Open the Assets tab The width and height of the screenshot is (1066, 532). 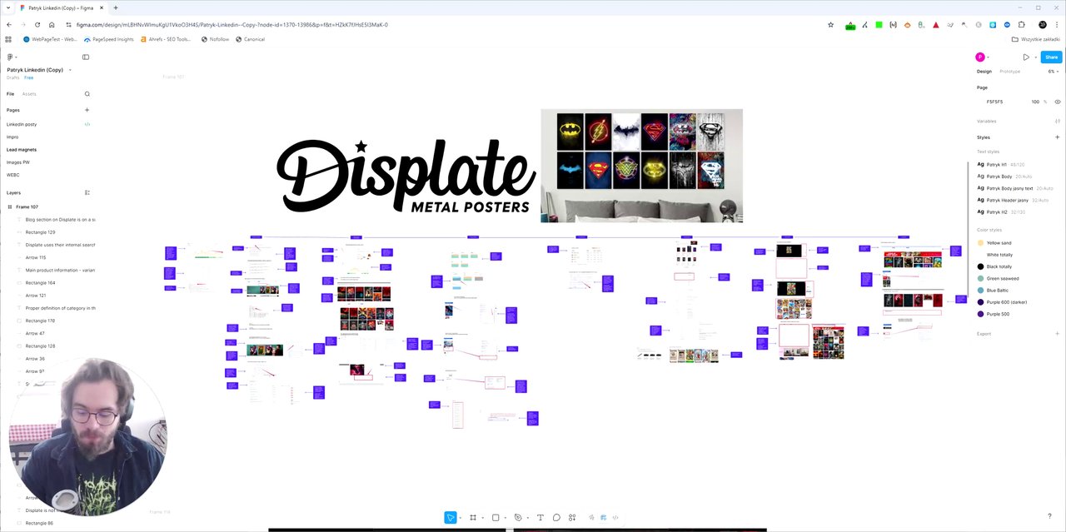[29, 94]
